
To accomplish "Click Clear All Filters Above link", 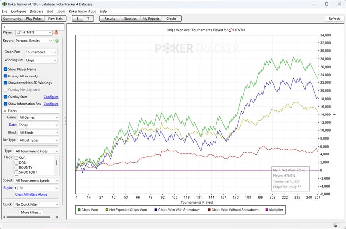I will [31, 194].
